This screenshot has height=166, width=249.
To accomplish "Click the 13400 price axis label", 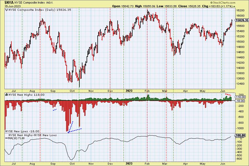I will 240,84.
